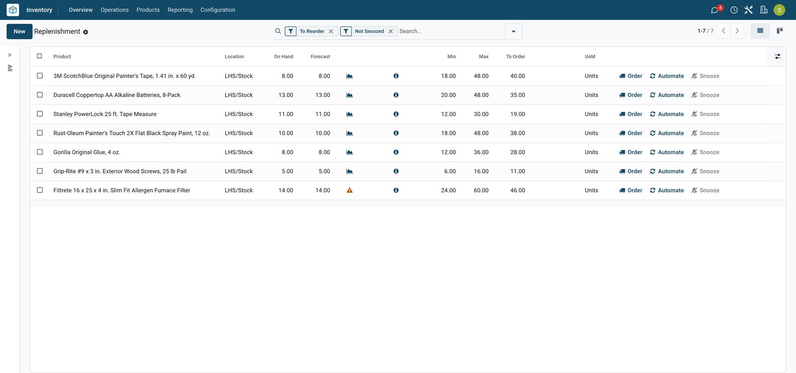The height and width of the screenshot is (373, 796).
Task: Remove the Not Snoozed filter
Action: coord(391,31)
